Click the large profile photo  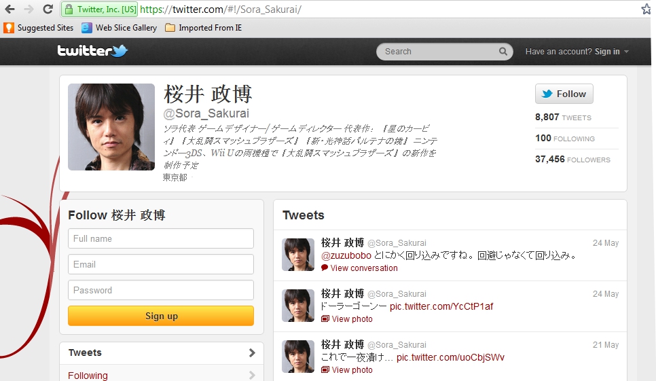111,127
